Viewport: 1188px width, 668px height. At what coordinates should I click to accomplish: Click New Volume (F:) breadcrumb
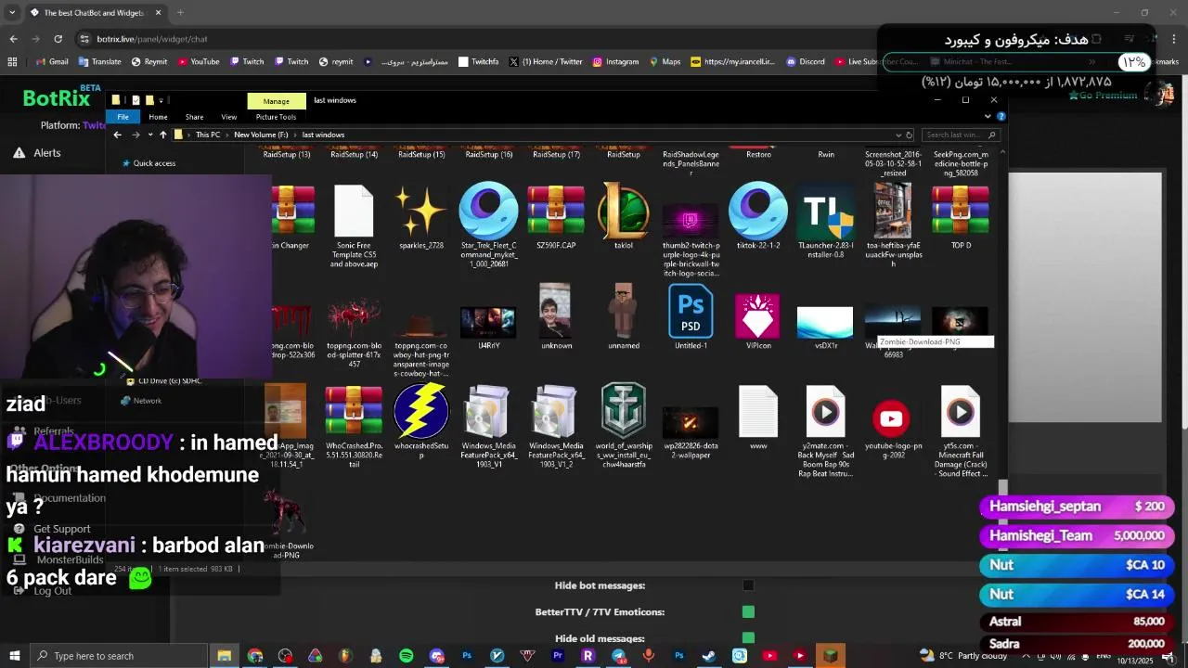262,135
